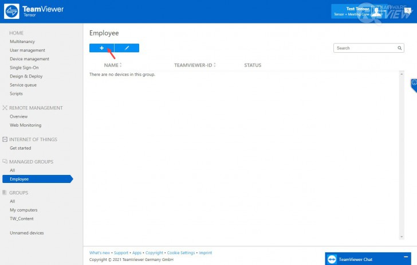Open the Apps link
Image resolution: width=417 pixels, height=265 pixels.
click(x=137, y=253)
